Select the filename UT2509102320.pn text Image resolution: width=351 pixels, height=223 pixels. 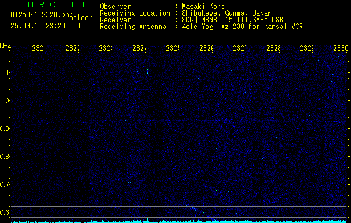pyautogui.click(x=40, y=15)
